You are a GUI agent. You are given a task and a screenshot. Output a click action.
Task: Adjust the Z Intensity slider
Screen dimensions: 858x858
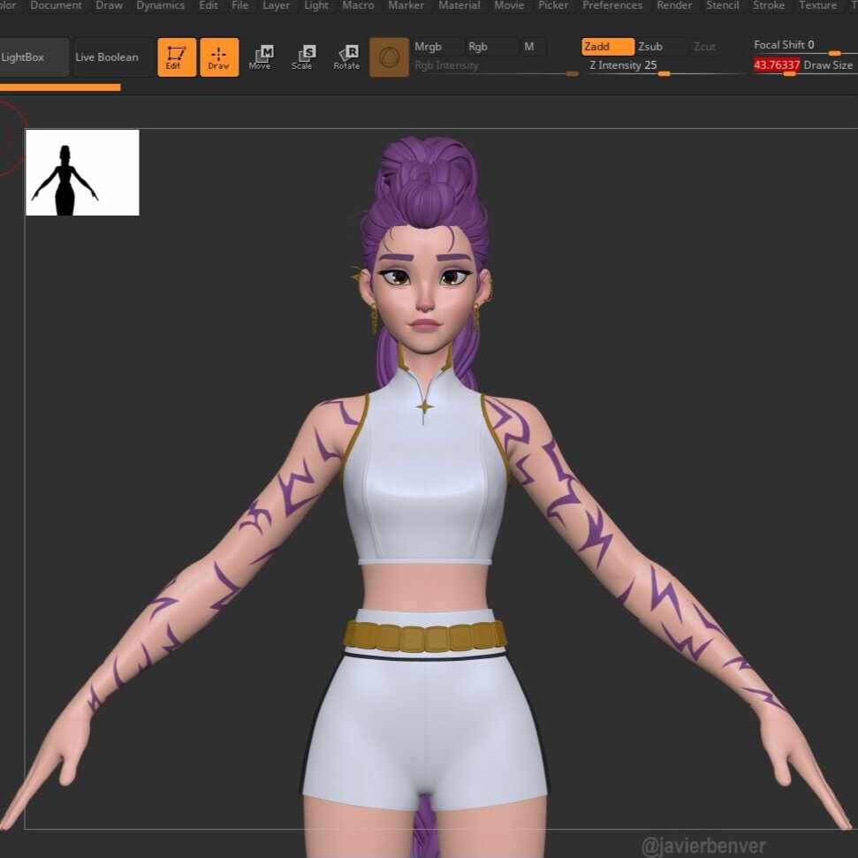coord(664,66)
